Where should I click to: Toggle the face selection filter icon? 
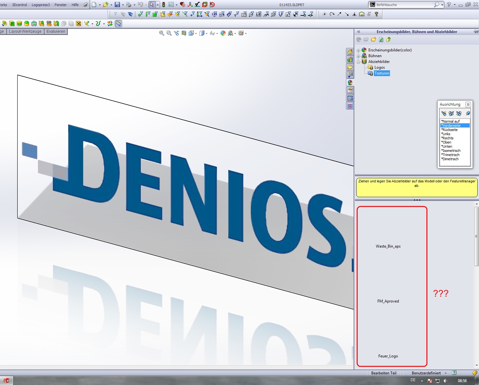pyautogui.click(x=155, y=14)
